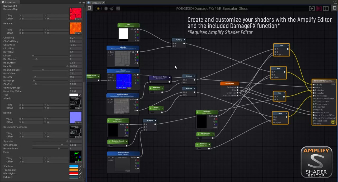Click the live mode toggle icon in toolbar
Image resolution: width=338 pixels, height=182 pixels.
pyautogui.click(x=98, y=8)
